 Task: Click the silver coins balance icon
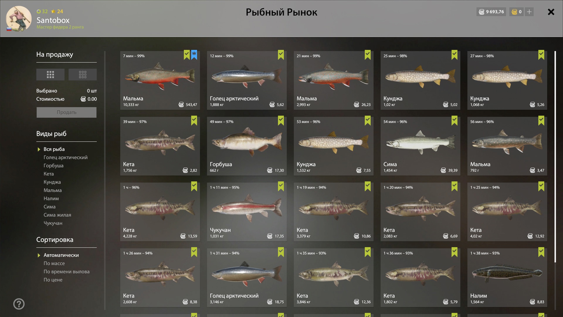(x=481, y=12)
